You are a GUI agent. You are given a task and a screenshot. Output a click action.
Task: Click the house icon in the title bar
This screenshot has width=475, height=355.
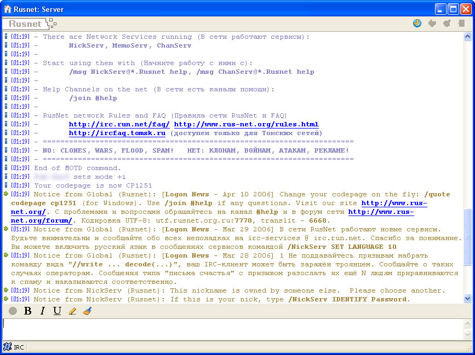[7, 9]
